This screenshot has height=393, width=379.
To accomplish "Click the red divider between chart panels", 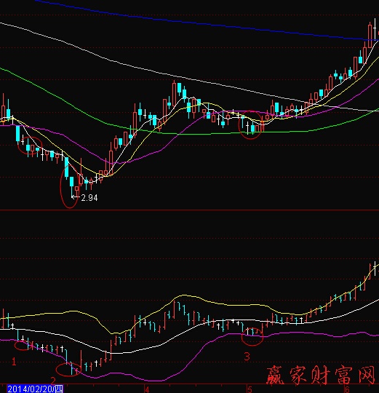I will [x=189, y=210].
